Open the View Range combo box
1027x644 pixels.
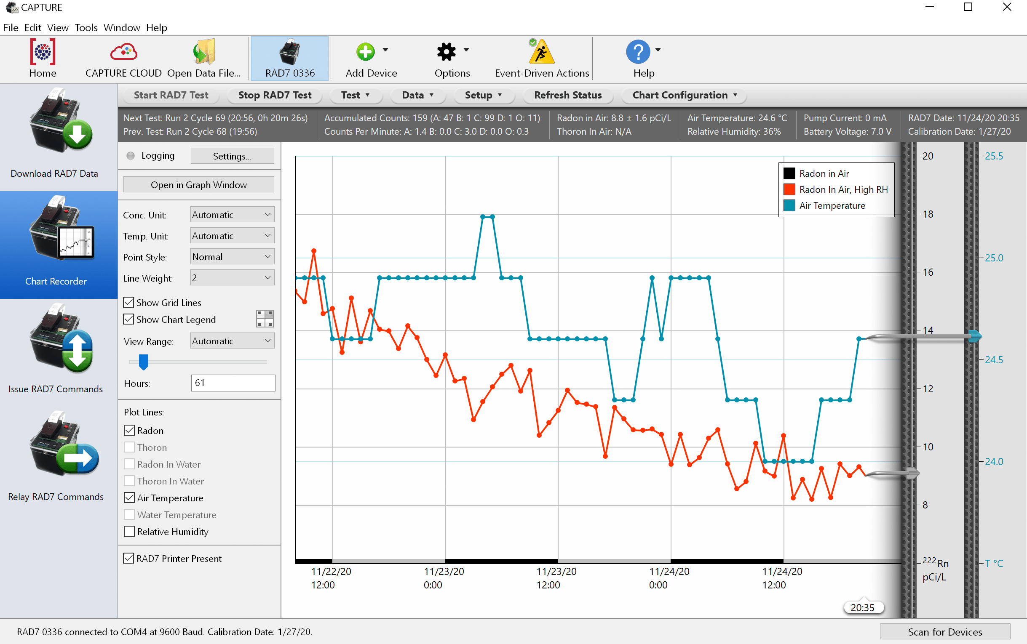[232, 341]
